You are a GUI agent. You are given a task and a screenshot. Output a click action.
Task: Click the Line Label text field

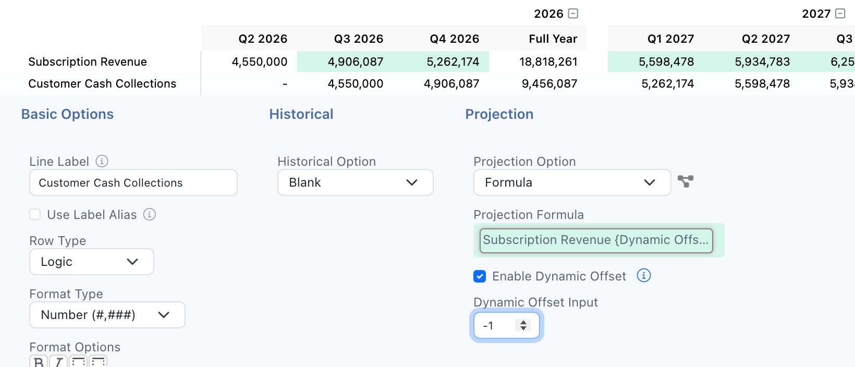coord(133,182)
